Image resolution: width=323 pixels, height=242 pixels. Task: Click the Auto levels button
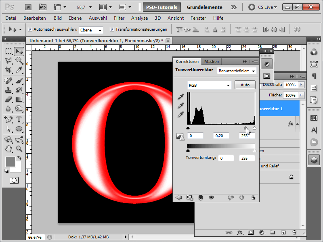[x=245, y=85]
